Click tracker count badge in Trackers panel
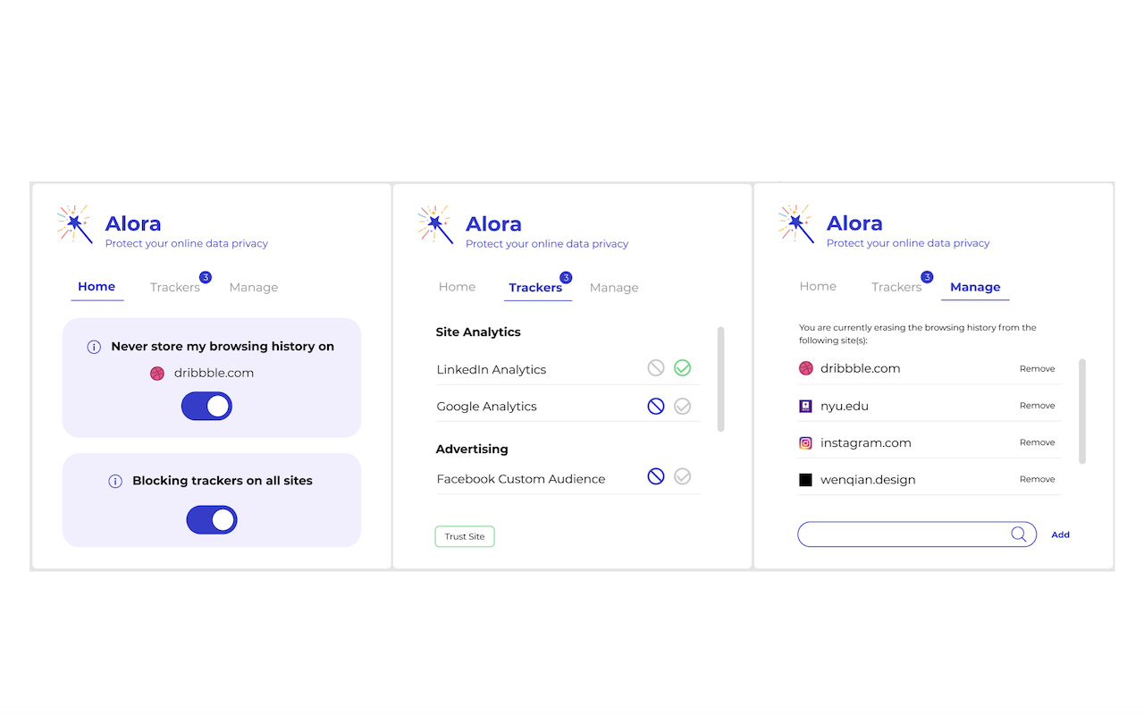The image size is (1144, 715). (x=566, y=278)
